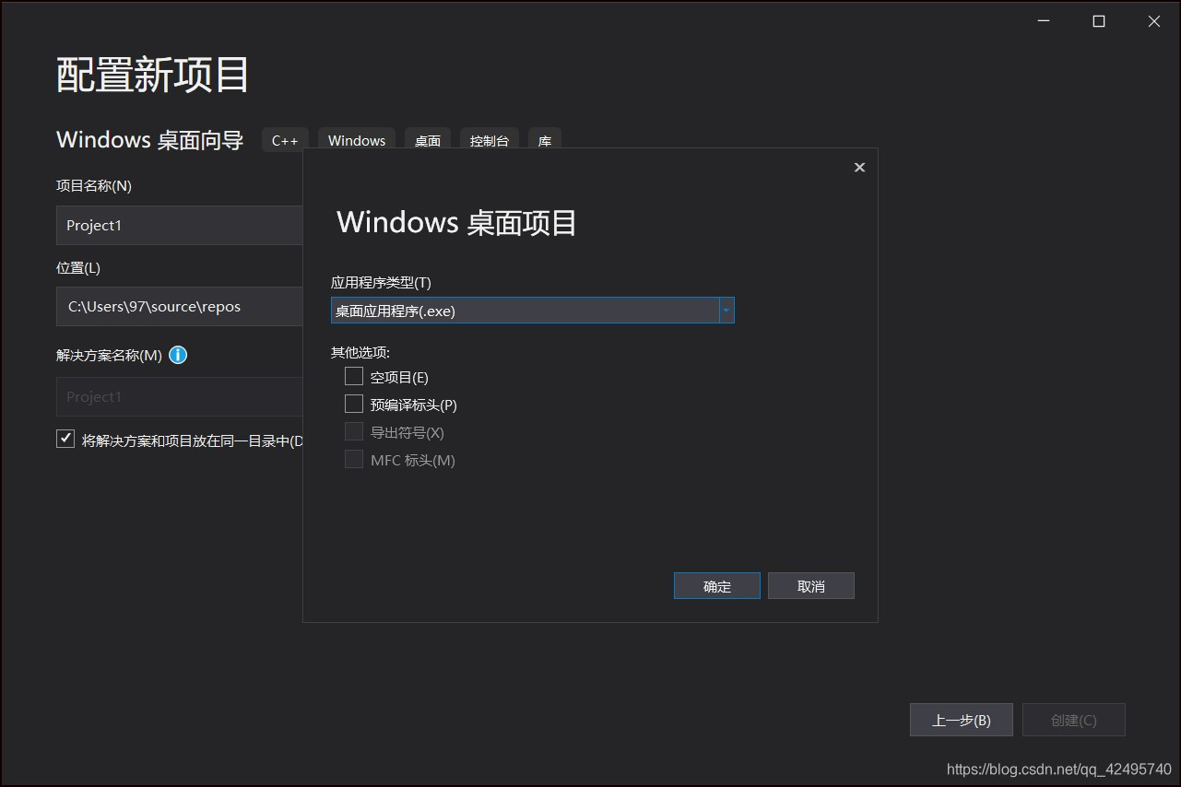Check the 空项目(E) checkbox
1181x787 pixels.
[354, 376]
